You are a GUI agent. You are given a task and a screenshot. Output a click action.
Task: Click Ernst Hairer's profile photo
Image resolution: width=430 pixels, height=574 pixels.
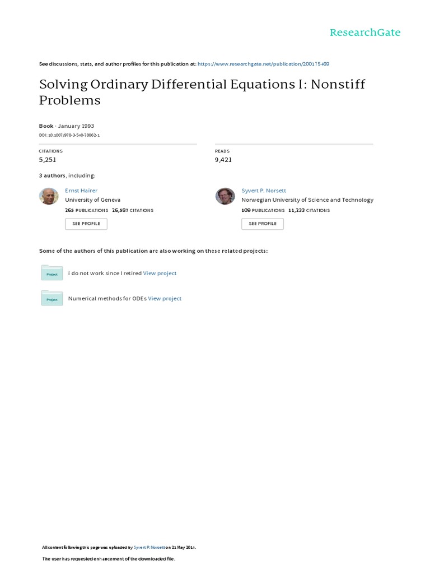(49, 196)
